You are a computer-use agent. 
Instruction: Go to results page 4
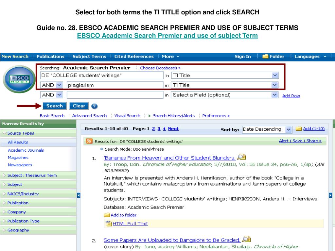coord(164,129)
